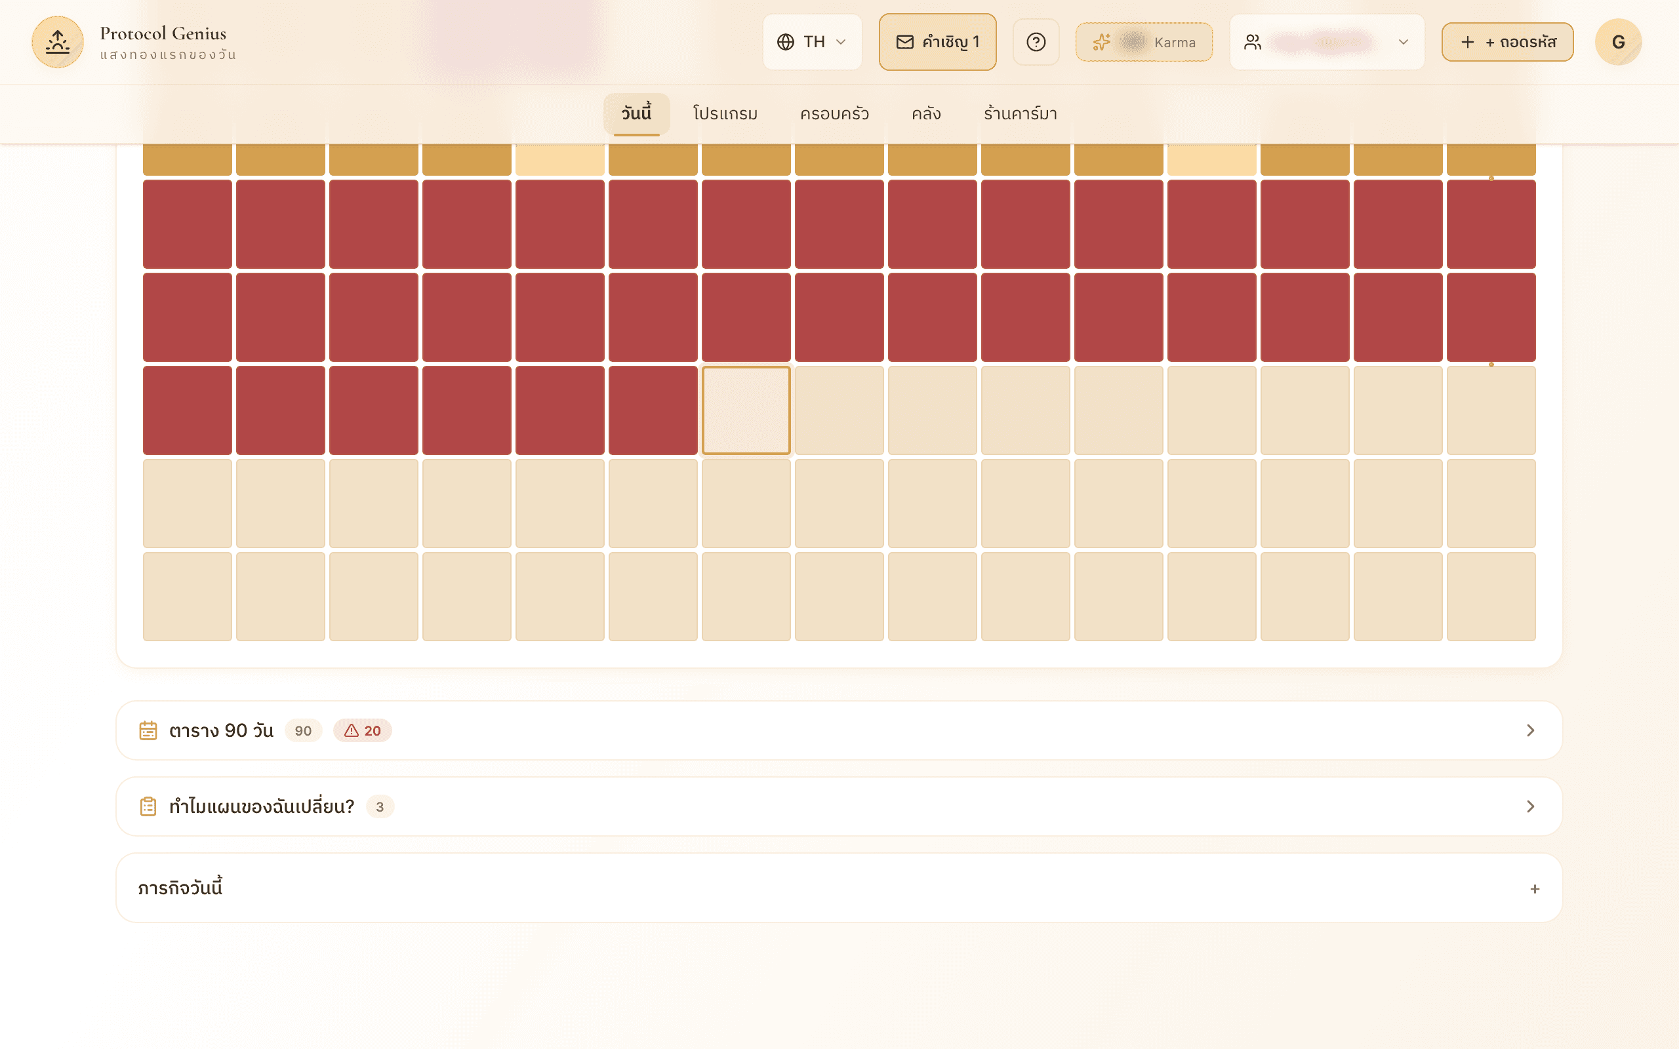Select the highlighted current-day grid cell
The image size is (1679, 1049).
click(746, 410)
